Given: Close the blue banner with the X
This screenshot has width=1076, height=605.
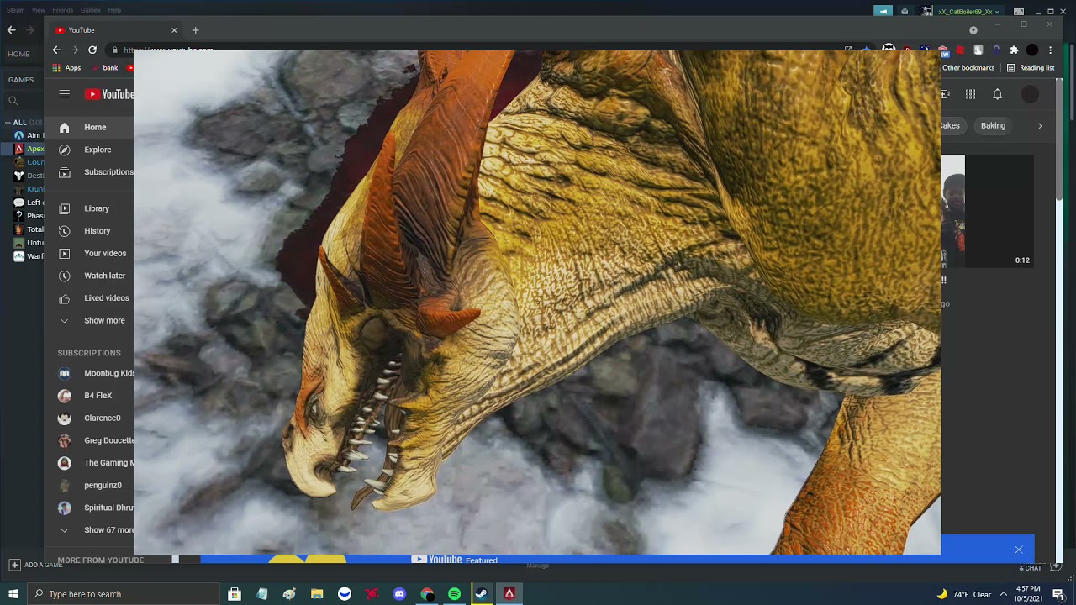Looking at the screenshot, I should pos(1019,550).
